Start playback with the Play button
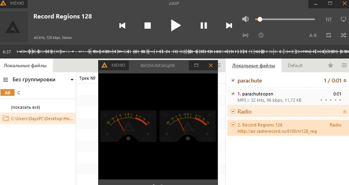The height and width of the screenshot is (185, 349). pos(176,25)
